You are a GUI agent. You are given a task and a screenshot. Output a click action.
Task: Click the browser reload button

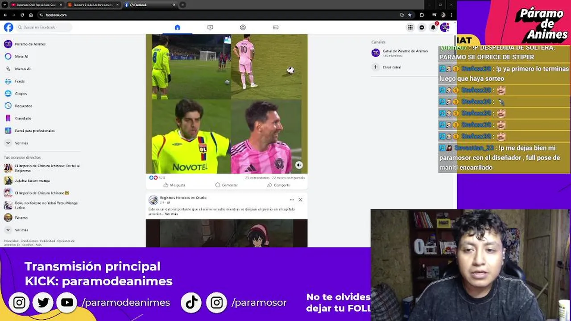(22, 15)
